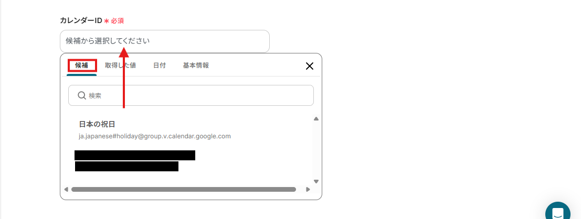Image resolution: width=581 pixels, height=219 pixels.
Task: Click the list scroll-up arrow
Action: 316,119
